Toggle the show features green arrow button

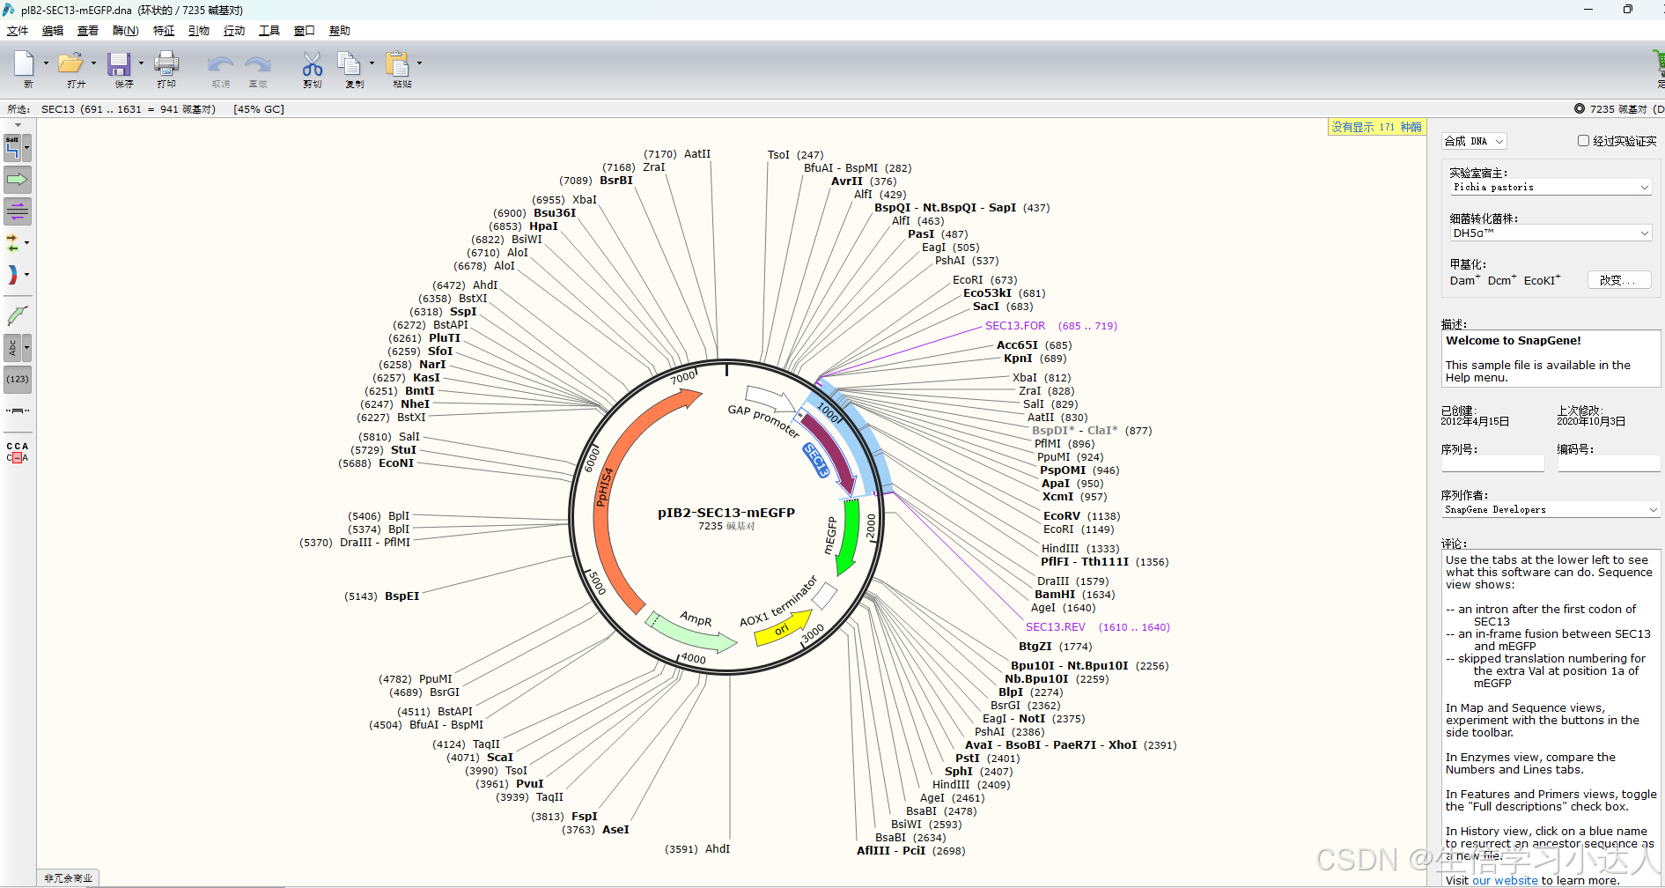click(x=18, y=180)
